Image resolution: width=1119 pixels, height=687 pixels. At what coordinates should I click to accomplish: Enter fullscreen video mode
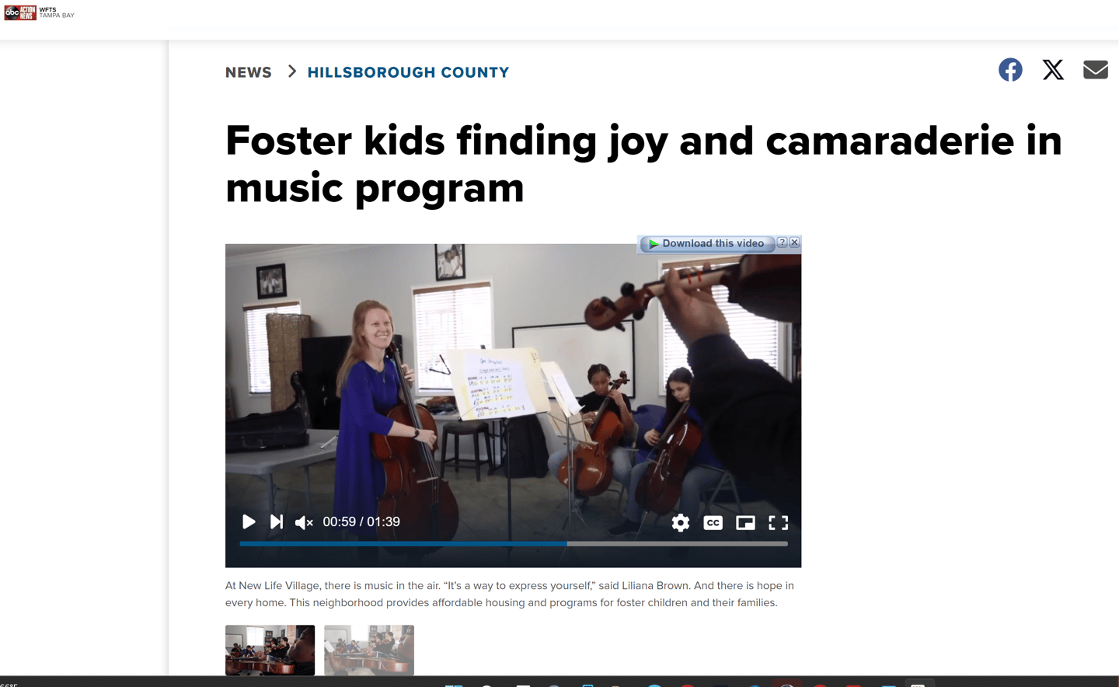(778, 523)
